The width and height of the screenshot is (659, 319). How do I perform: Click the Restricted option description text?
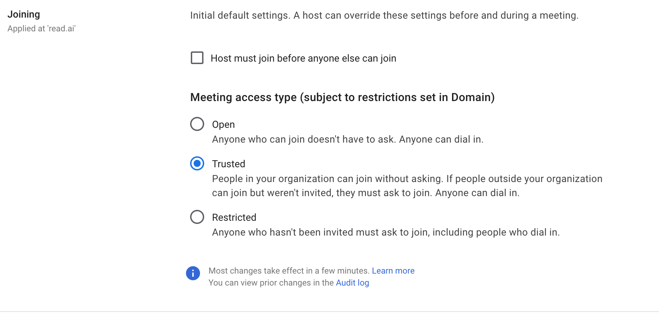click(x=386, y=232)
